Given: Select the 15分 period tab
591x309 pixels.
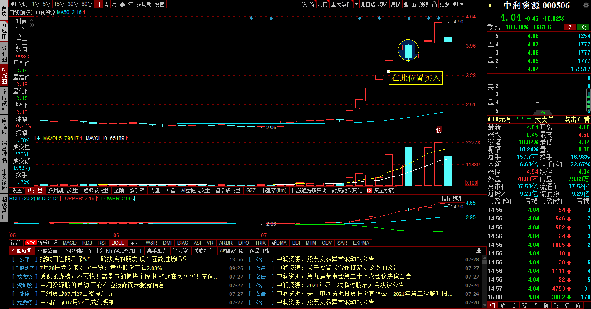Looking at the screenshot, I should pyautogui.click(x=59, y=4).
